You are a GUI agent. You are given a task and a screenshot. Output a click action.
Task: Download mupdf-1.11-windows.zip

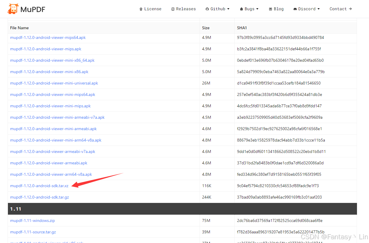coord(33,220)
